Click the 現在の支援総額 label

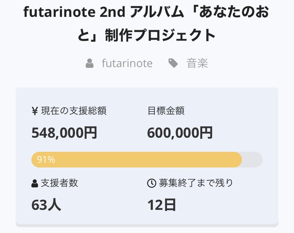pos(74,111)
